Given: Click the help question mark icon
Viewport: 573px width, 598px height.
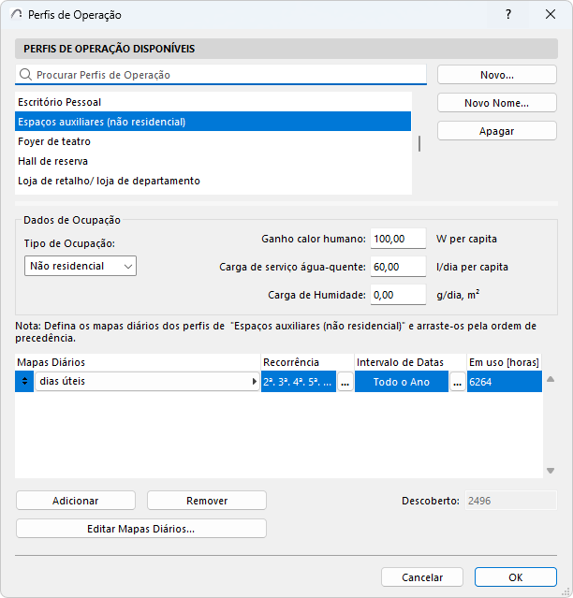Looking at the screenshot, I should (508, 15).
